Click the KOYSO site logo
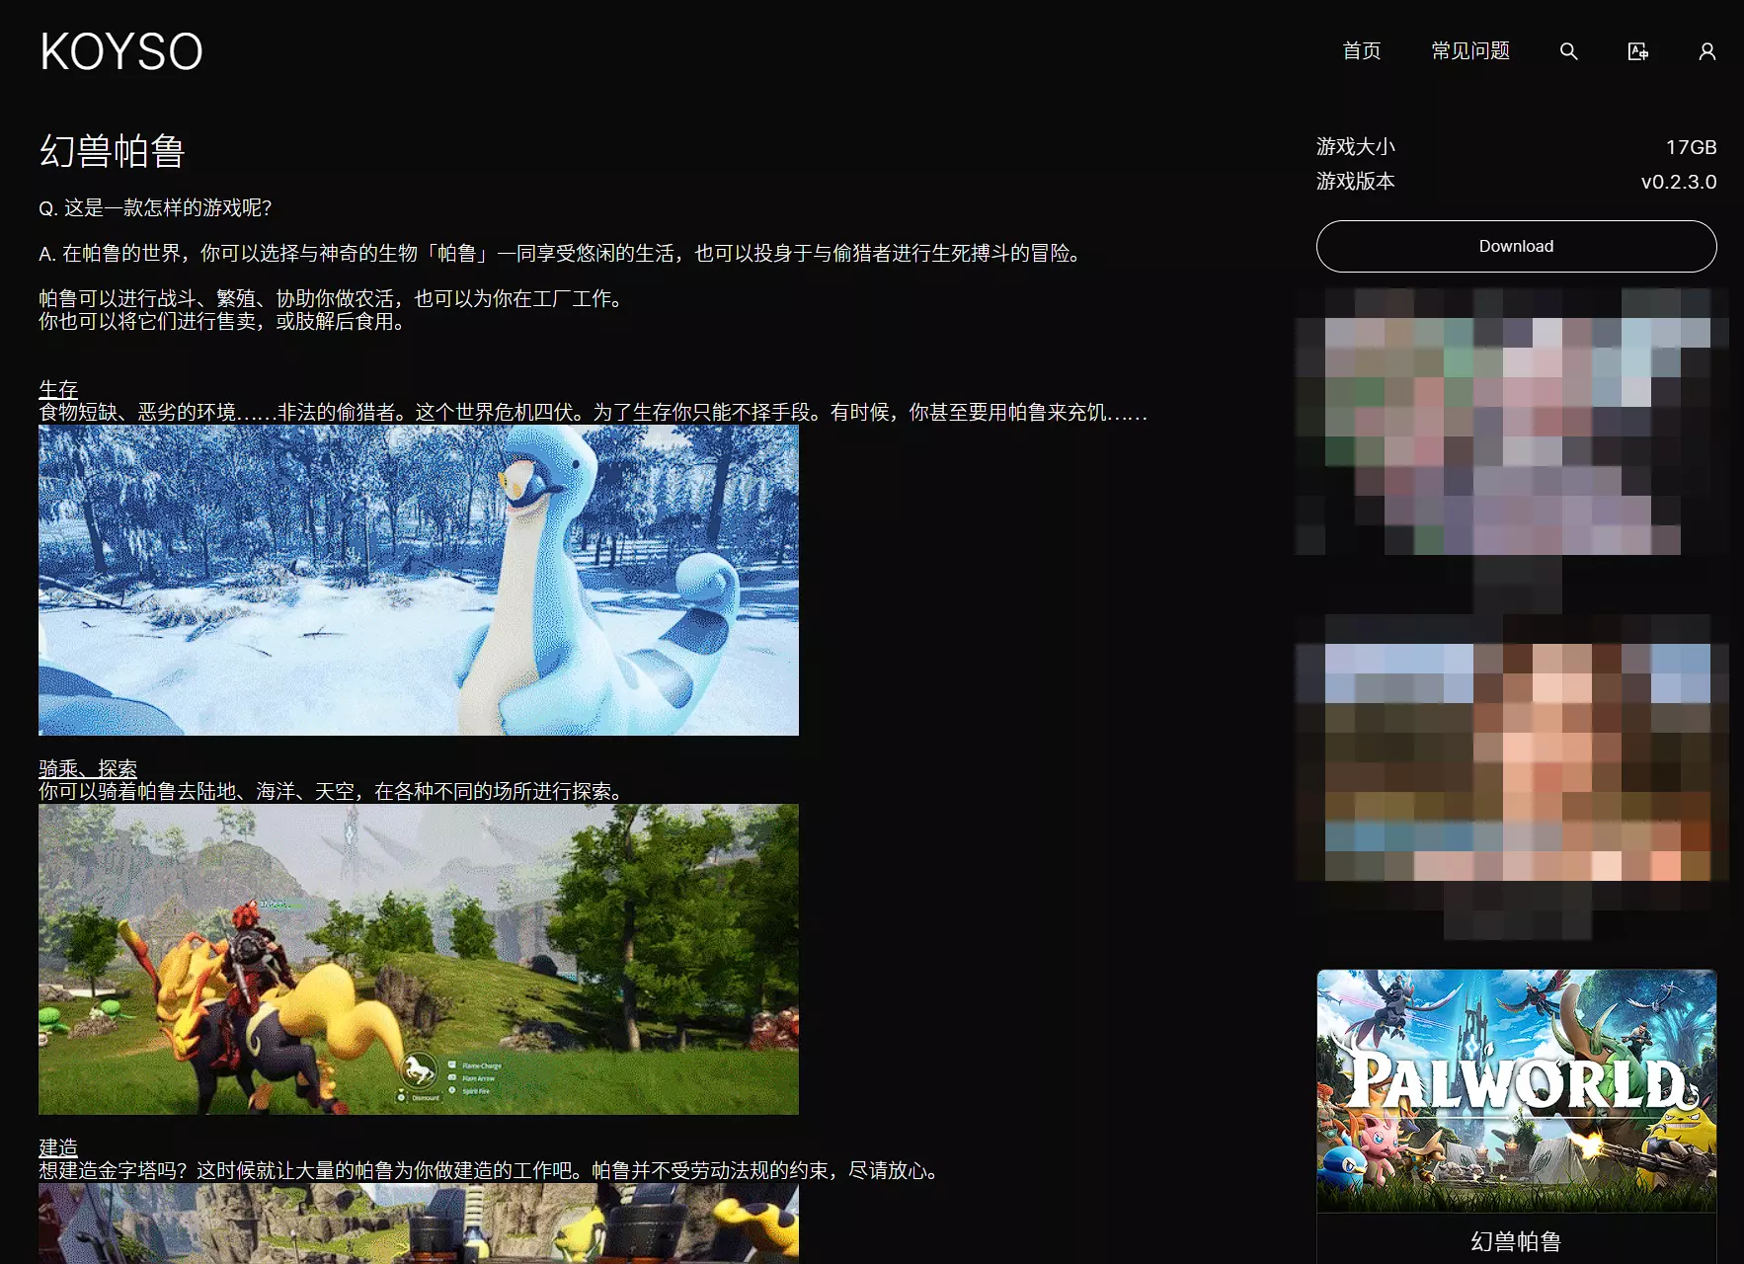This screenshot has height=1264, width=1744. (121, 51)
